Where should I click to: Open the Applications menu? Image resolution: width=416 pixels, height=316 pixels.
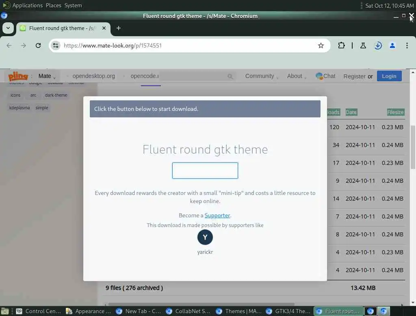[27, 5]
